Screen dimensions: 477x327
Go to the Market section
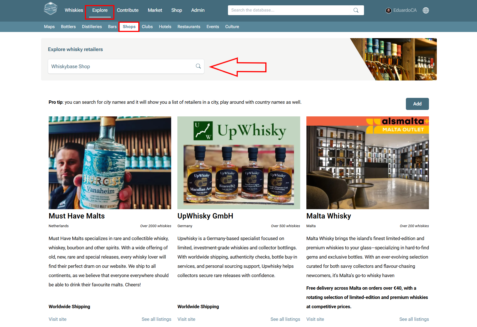click(x=155, y=10)
